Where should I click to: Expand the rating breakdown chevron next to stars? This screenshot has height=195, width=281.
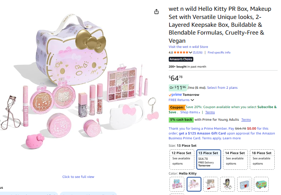click(191, 52)
